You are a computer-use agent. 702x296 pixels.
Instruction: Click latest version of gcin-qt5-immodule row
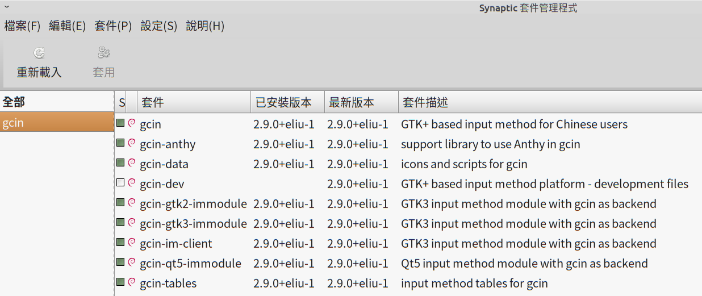(358, 264)
